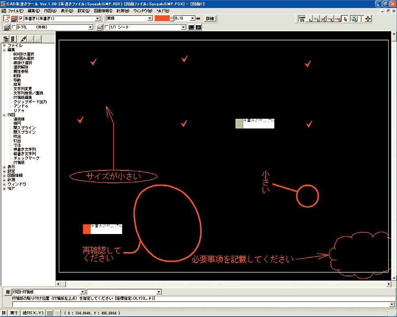Select チェックマーク in the tree
Screen dimensions: 397x317
[27, 158]
